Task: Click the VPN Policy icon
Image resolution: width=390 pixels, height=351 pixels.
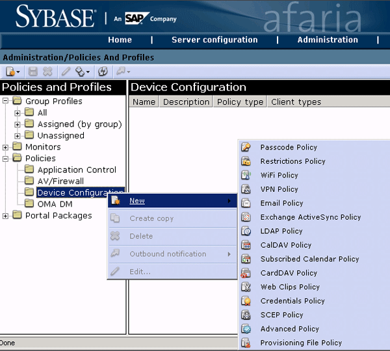Action: tap(246, 189)
